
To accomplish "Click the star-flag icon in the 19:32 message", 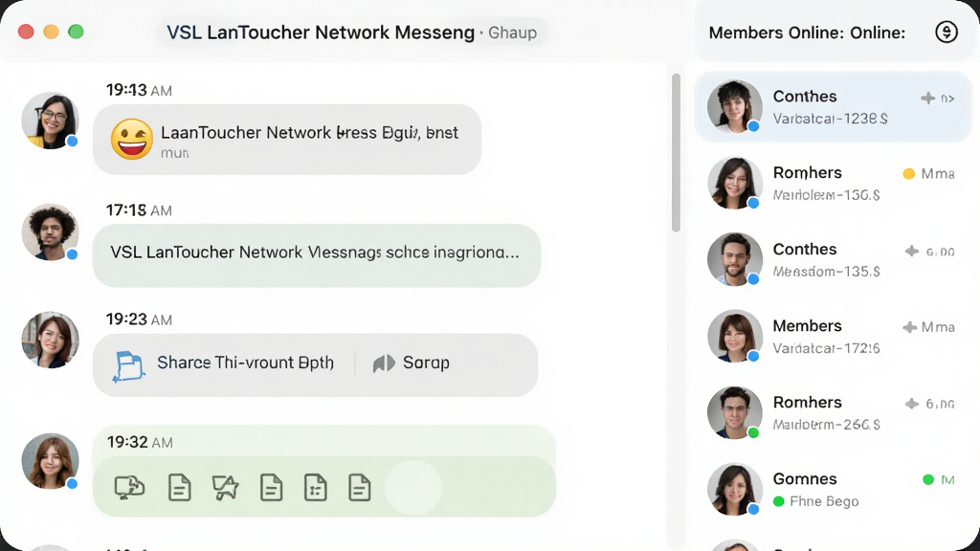I will [225, 487].
